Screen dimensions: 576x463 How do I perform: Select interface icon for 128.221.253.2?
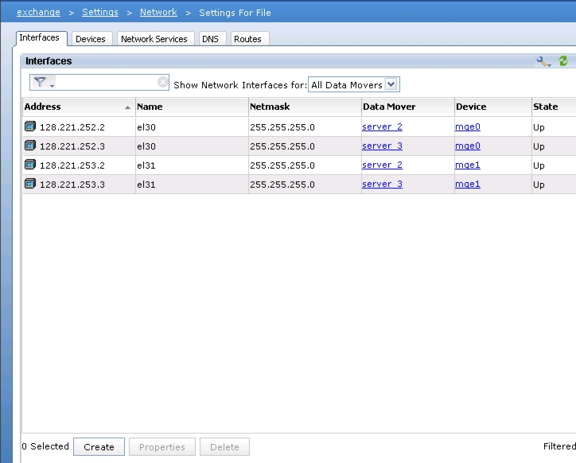30,165
